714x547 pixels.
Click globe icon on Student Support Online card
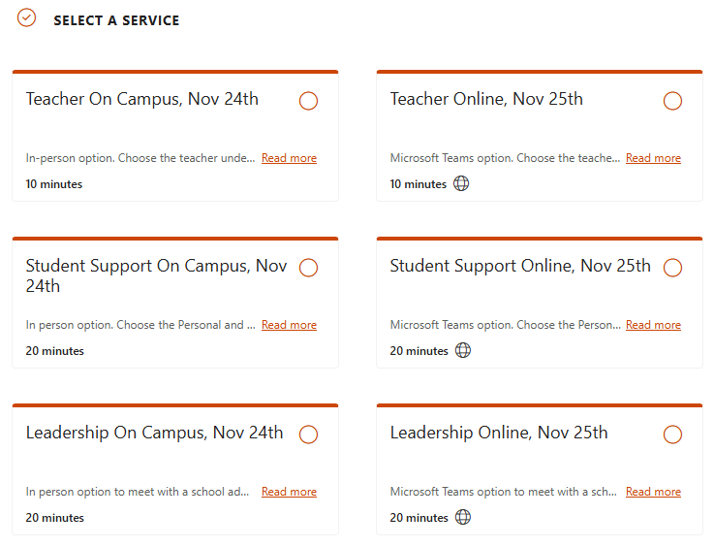pyautogui.click(x=463, y=351)
